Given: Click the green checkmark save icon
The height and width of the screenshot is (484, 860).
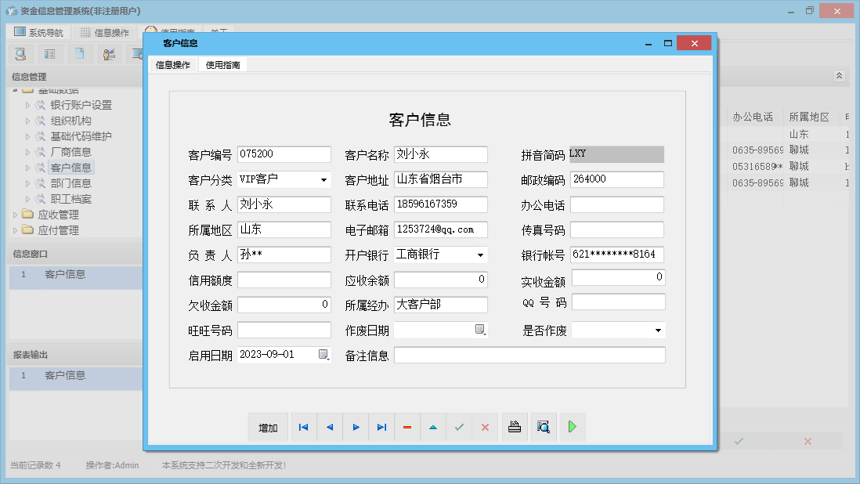Looking at the screenshot, I should (x=459, y=427).
